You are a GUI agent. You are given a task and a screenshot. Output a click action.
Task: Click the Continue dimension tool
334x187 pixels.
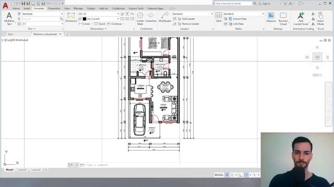click(114, 24)
